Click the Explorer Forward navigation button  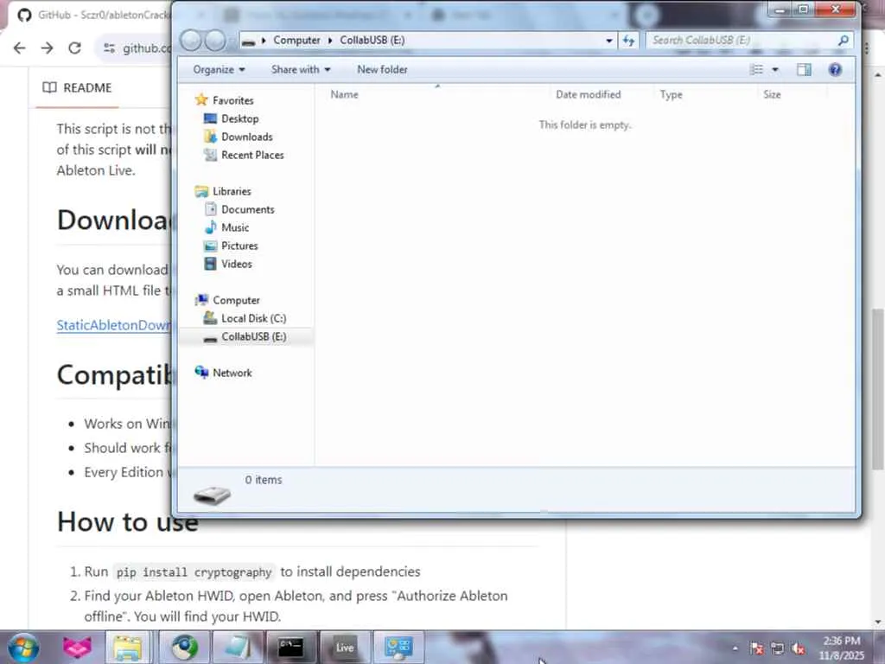coord(215,40)
